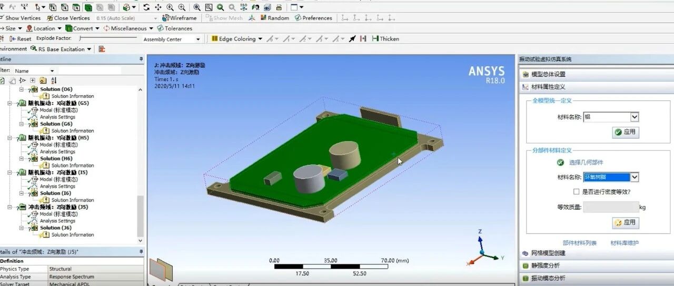Image resolution: width=674 pixels, height=286 pixels.
Task: Click the sort A-Z icon in Outline toolbar
Action: coord(54,80)
